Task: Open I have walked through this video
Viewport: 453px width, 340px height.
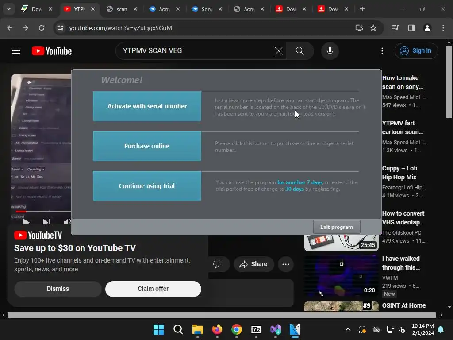Action: tap(401, 263)
